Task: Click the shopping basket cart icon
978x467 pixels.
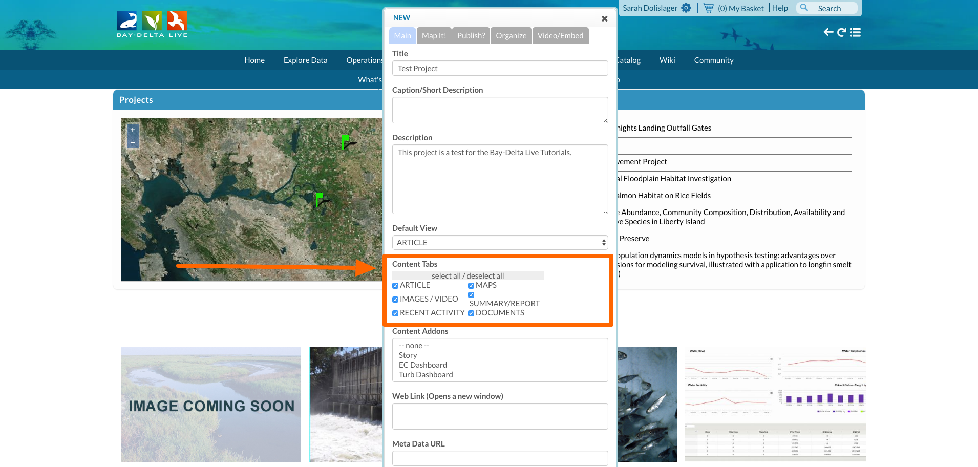Action: [x=708, y=8]
